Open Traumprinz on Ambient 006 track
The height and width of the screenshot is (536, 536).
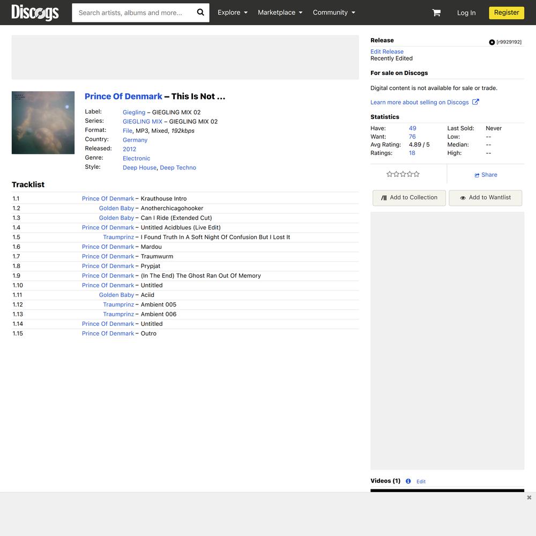pyautogui.click(x=118, y=314)
